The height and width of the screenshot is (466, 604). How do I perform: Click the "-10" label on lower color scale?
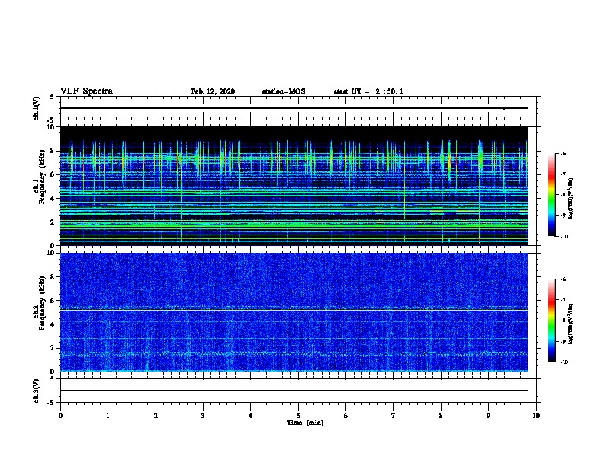(x=564, y=362)
